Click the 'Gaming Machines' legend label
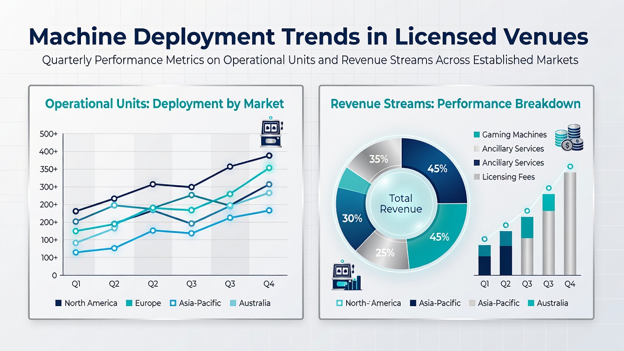The height and width of the screenshot is (351, 624). click(515, 135)
